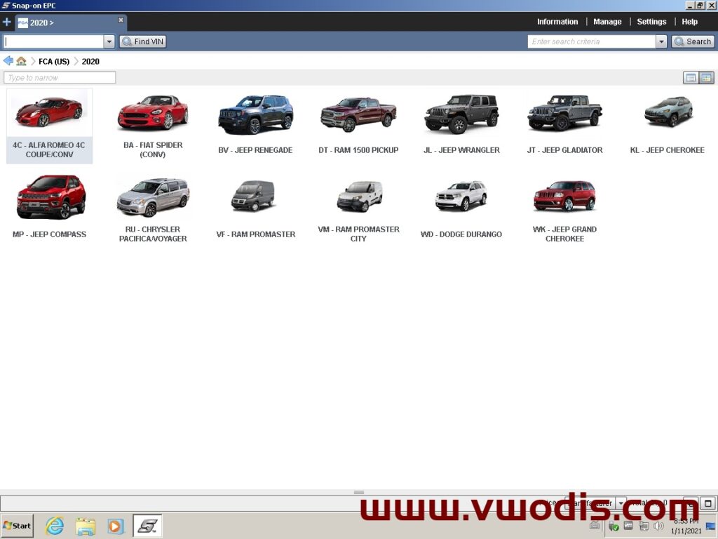Screen dimensions: 718x539
Task: Select the Alfa Romeo 4C car image
Action: click(x=49, y=112)
